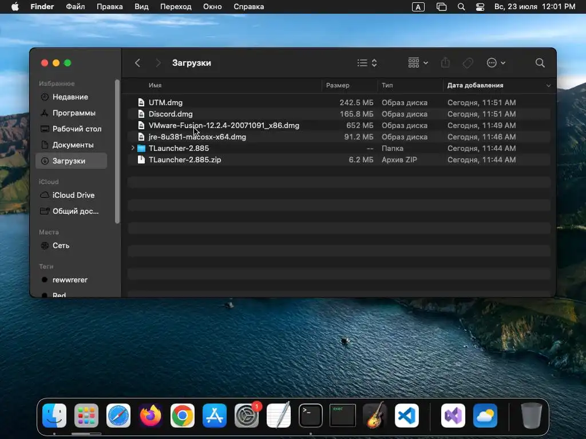
Task: Sort by the Имя column header
Action: [x=155, y=85]
